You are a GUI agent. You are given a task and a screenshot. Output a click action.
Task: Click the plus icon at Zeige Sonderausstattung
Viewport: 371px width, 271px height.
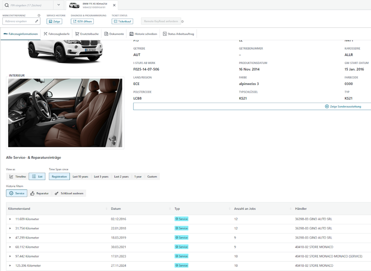point(327,106)
